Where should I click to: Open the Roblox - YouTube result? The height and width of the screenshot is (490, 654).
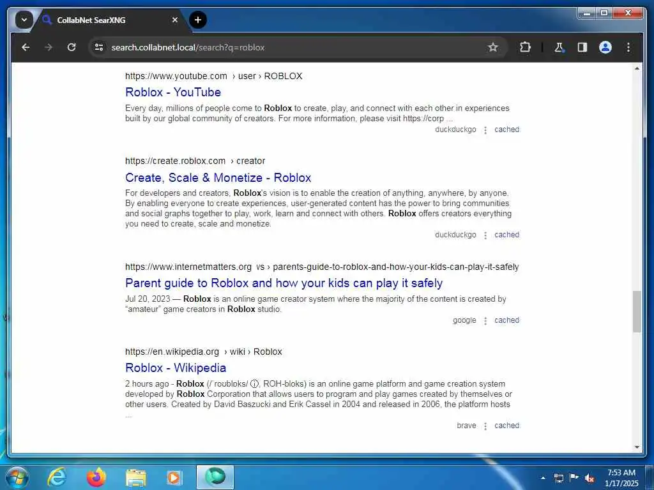[173, 92]
